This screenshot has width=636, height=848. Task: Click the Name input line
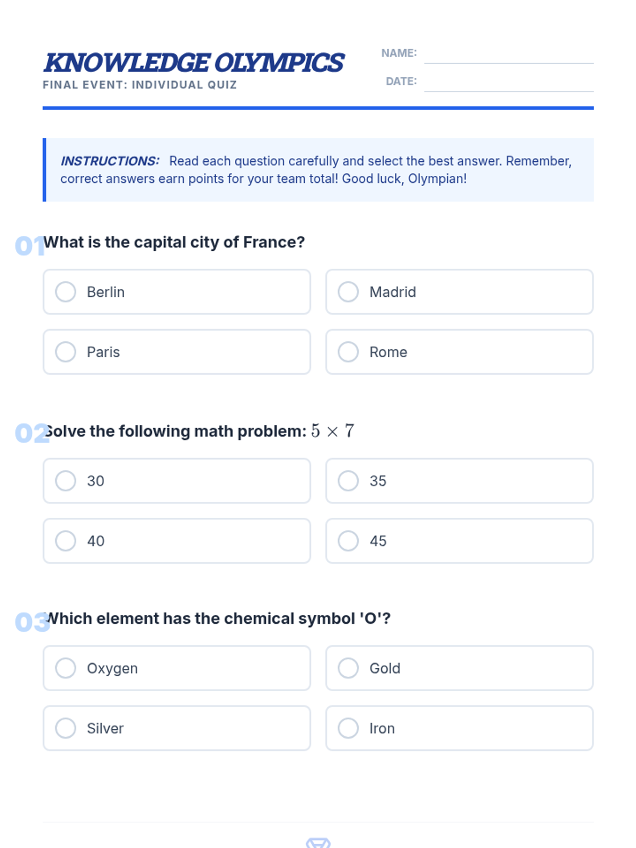tap(508, 55)
